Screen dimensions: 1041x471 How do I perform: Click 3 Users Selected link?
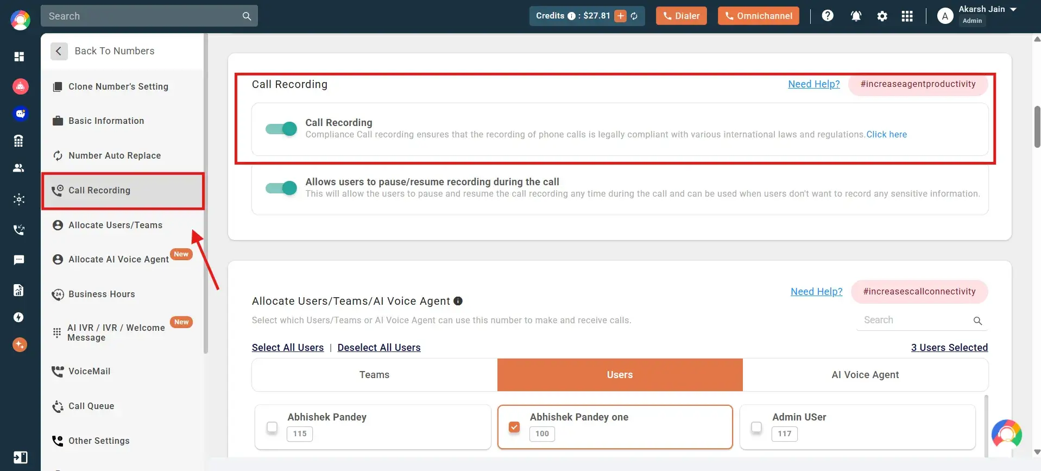(950, 348)
